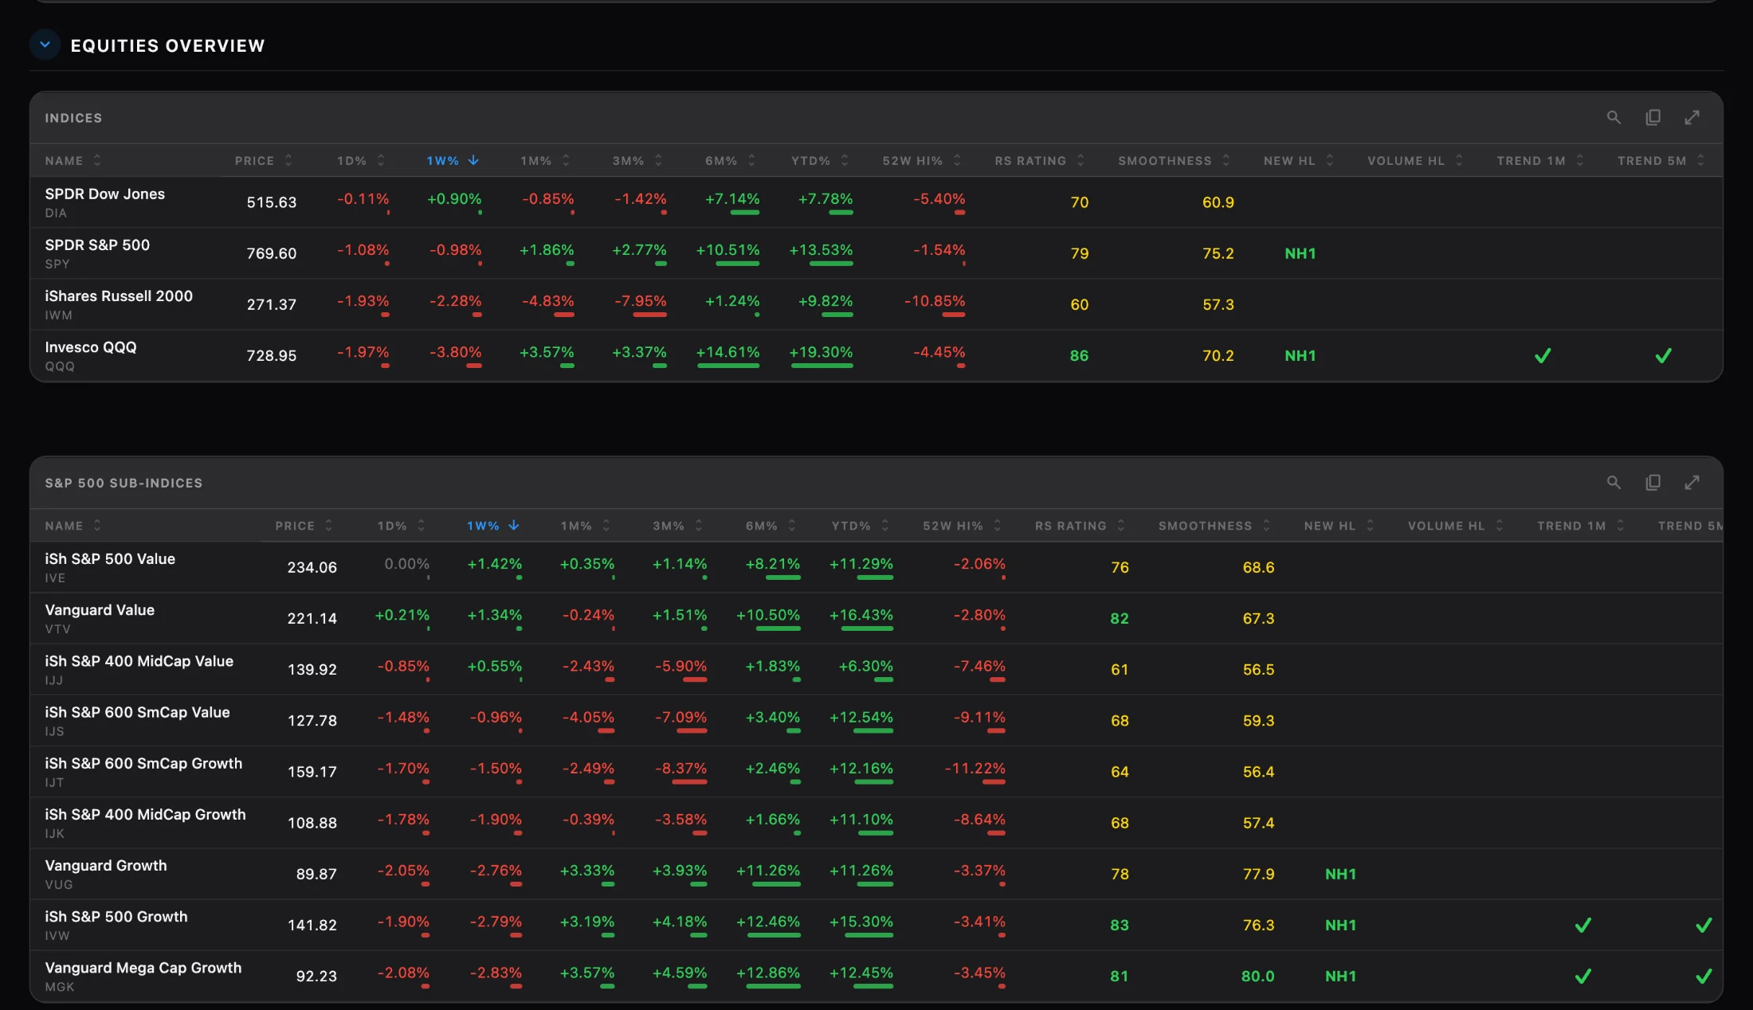Toggle 1W% sort in Sub-Indices table

point(493,525)
